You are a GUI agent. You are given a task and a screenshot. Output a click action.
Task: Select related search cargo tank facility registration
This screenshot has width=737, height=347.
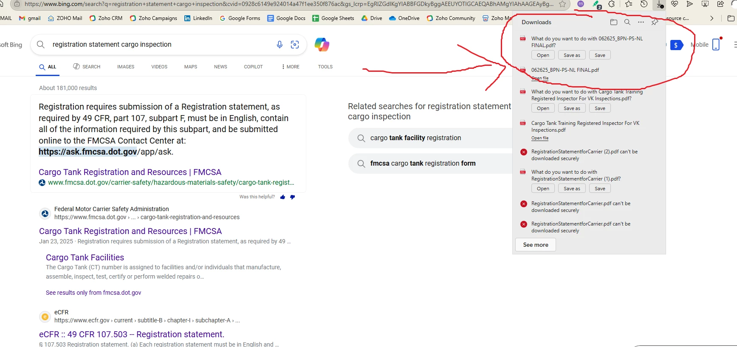pos(430,138)
